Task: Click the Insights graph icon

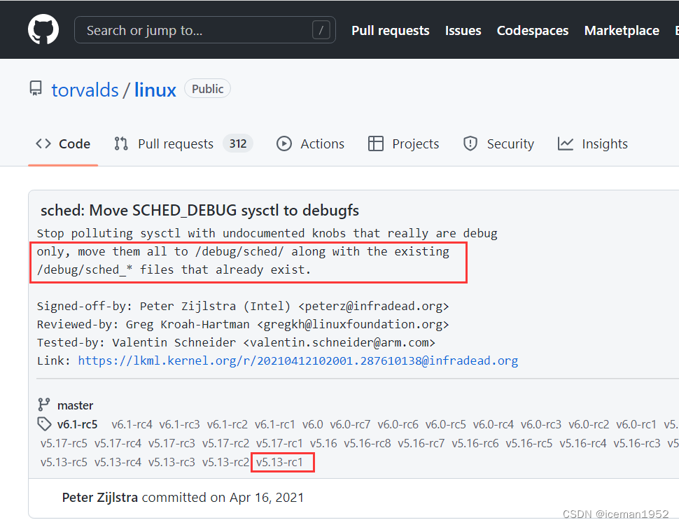Action: (x=566, y=143)
